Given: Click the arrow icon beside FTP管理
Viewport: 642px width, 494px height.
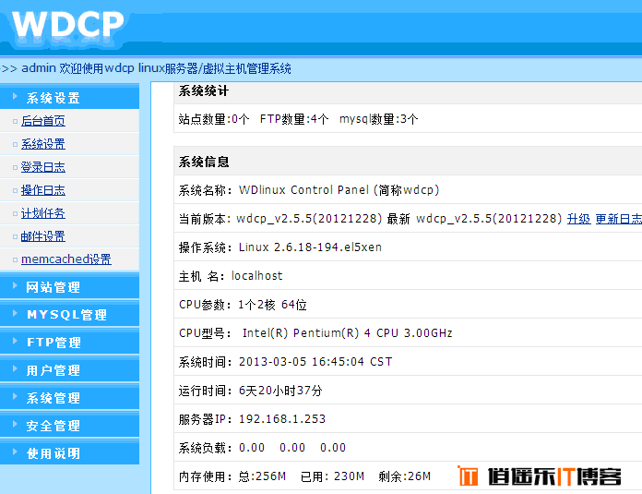Looking at the screenshot, I should pyautogui.click(x=15, y=341).
